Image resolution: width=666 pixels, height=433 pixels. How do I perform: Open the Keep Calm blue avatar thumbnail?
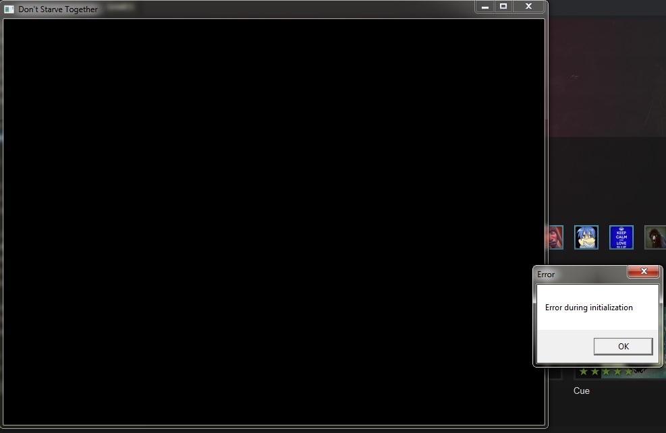(x=621, y=237)
